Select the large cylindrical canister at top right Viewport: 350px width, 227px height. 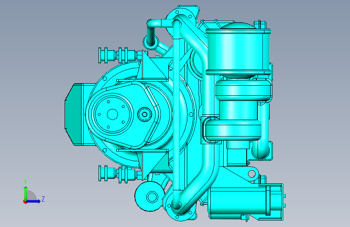point(238,51)
